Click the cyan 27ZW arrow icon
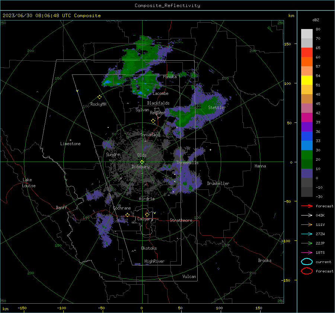335x313 pixels. [x=307, y=234]
